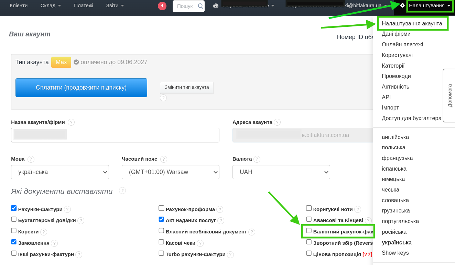Open the Часовий пояс timezone dropdown
The height and width of the screenshot is (265, 455).
pos(171,172)
